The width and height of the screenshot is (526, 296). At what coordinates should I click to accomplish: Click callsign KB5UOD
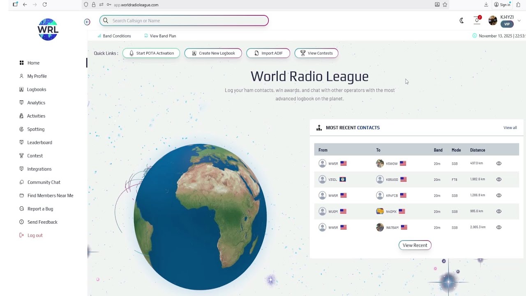click(392, 180)
